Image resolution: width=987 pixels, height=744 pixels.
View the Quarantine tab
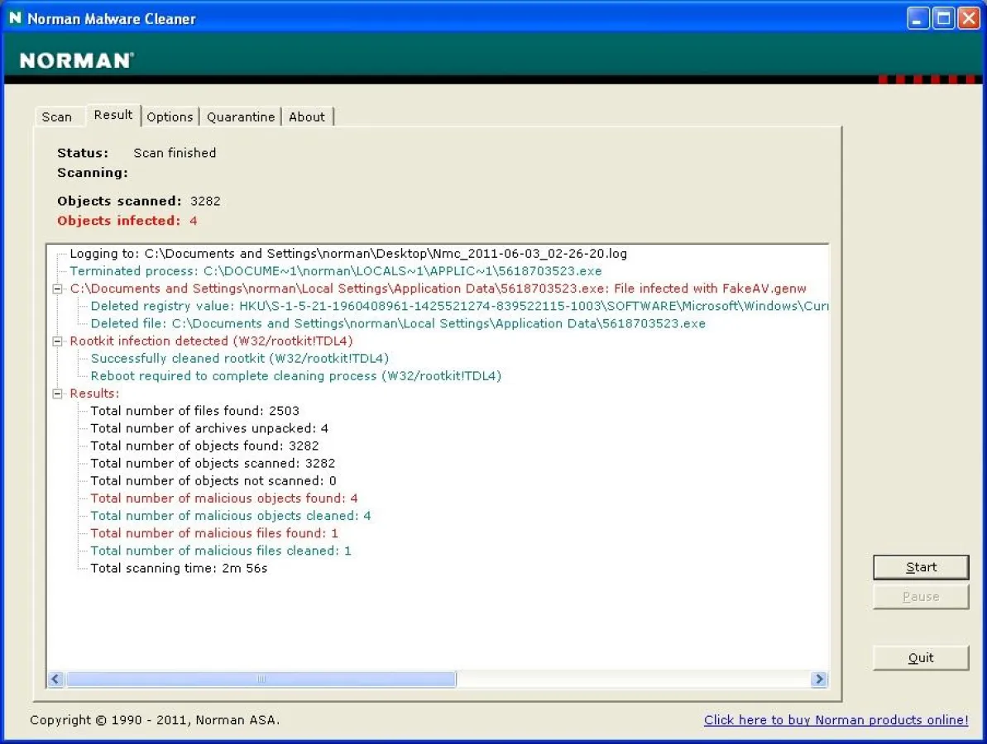[x=241, y=117]
